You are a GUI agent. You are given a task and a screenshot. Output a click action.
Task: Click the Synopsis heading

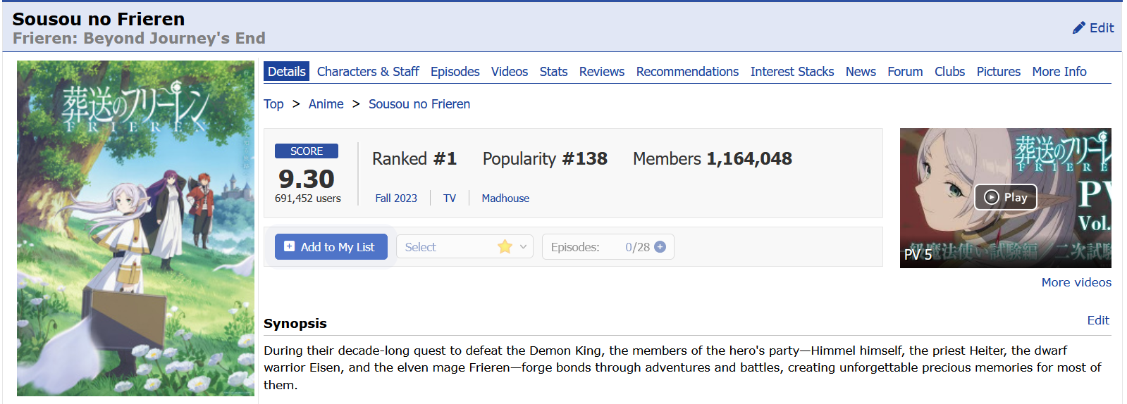[295, 324]
